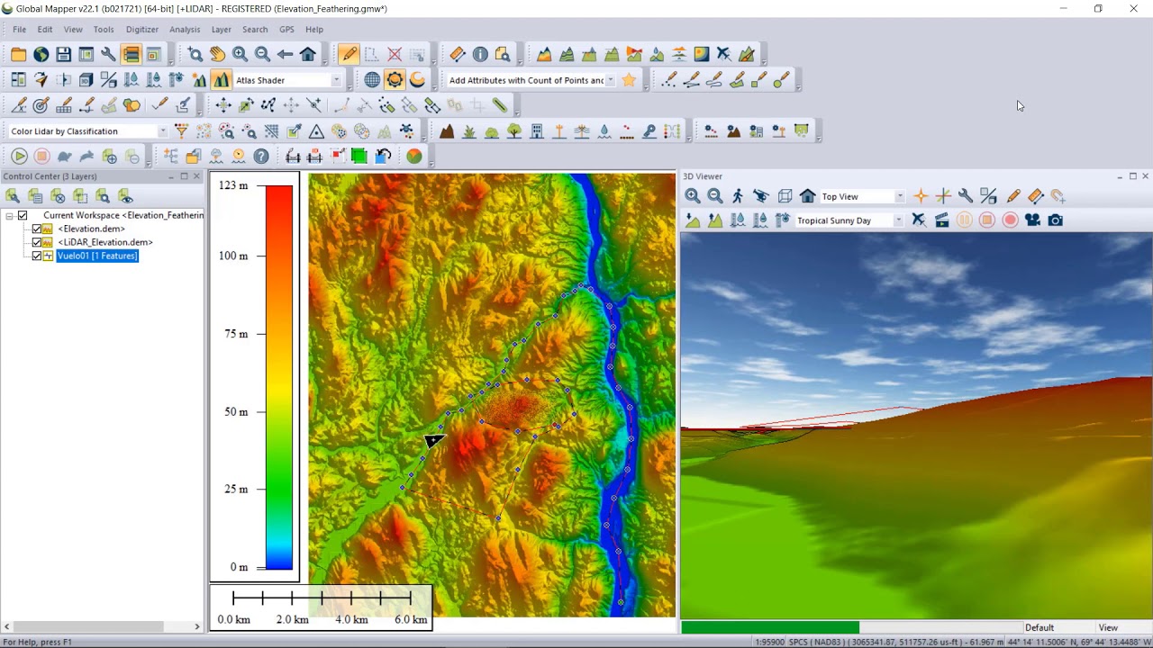Open the Layer menu
Viewport: 1153px width, 648px height.
pyautogui.click(x=222, y=30)
